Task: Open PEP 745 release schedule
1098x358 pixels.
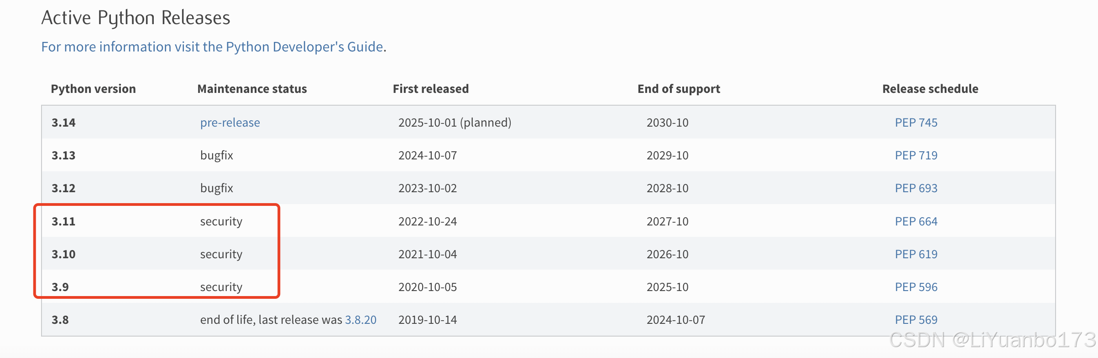Action: click(x=916, y=123)
